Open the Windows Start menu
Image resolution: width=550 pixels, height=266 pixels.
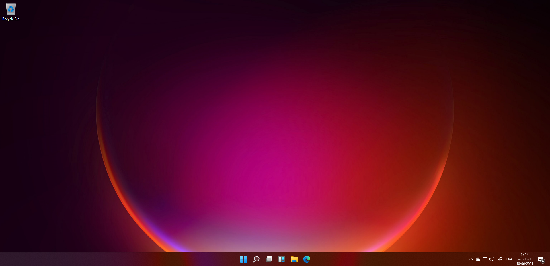tap(243, 259)
